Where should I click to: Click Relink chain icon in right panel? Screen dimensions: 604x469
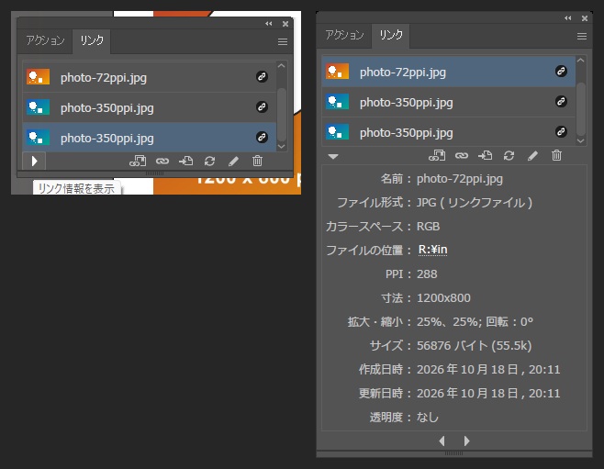462,155
